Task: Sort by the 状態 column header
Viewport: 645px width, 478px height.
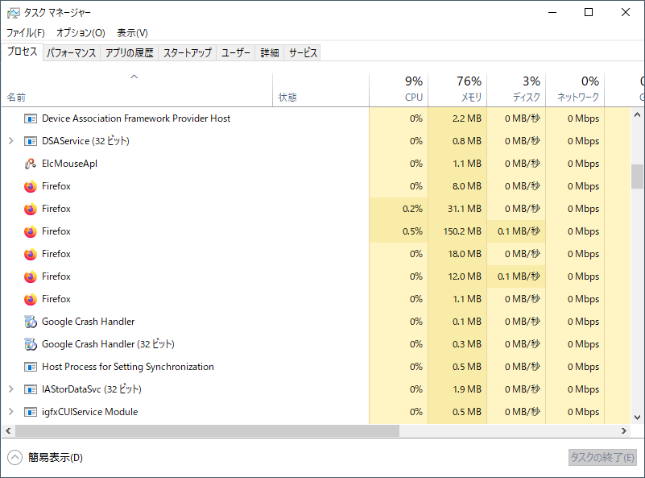Action: click(x=320, y=89)
